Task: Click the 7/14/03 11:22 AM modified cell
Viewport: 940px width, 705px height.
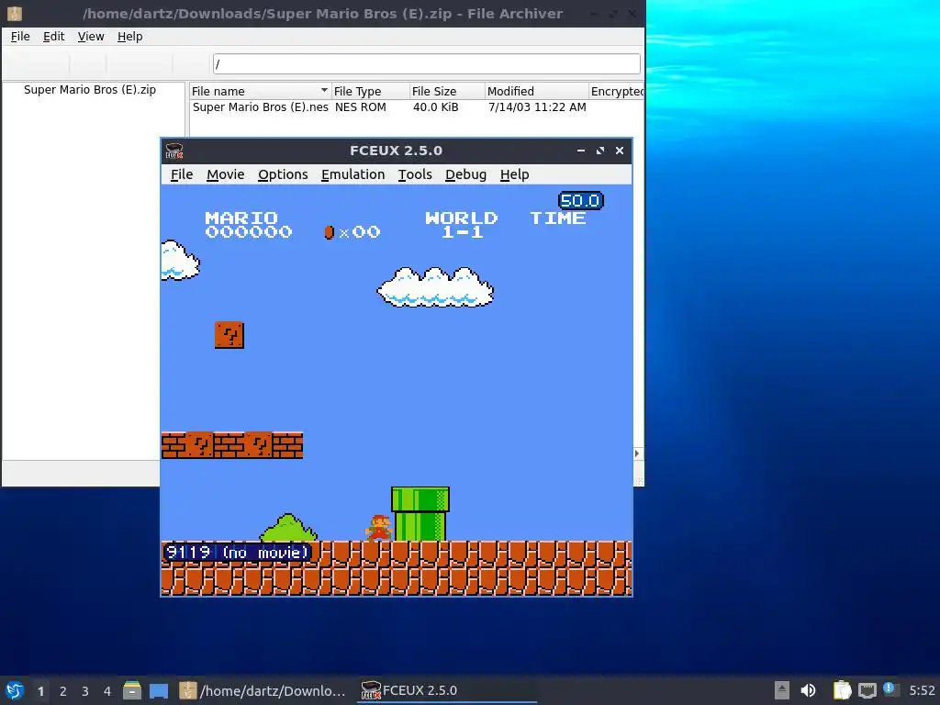Action: pos(537,107)
